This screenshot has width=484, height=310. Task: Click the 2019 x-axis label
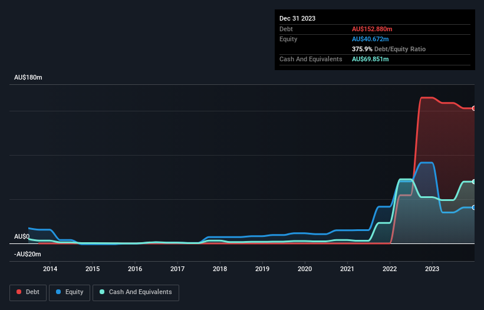point(262,269)
